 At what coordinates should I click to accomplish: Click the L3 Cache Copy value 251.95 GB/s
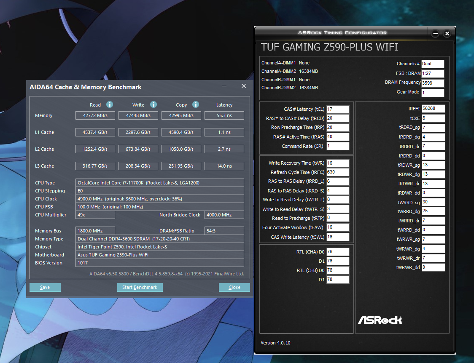coord(181,166)
